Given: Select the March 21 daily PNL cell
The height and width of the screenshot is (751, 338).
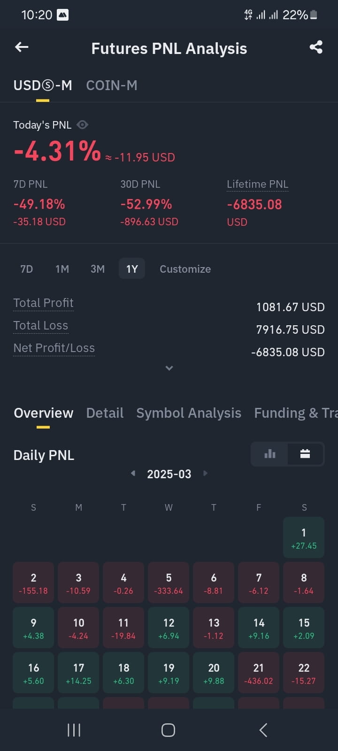Looking at the screenshot, I should pos(259,673).
